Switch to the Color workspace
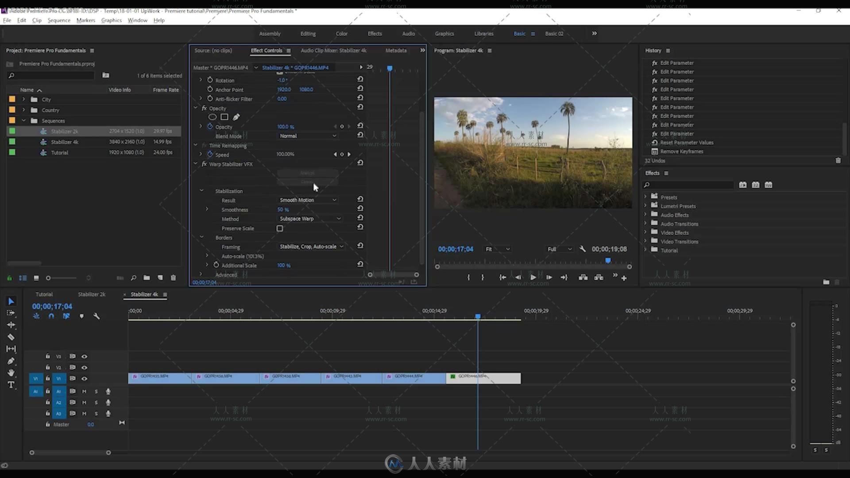 point(341,34)
